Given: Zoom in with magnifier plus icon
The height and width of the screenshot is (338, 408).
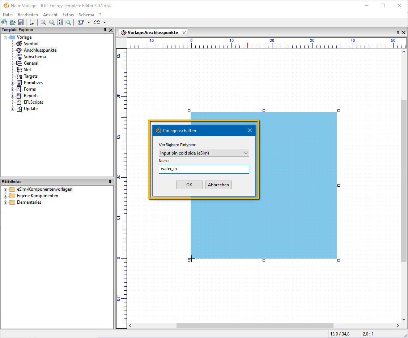Looking at the screenshot, I should (43, 22).
